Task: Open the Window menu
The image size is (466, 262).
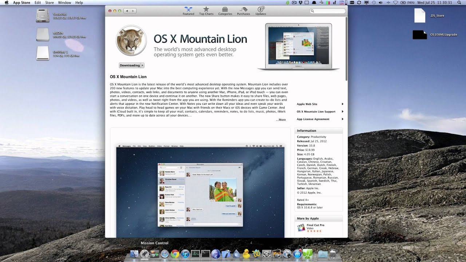Action: coord(64,3)
